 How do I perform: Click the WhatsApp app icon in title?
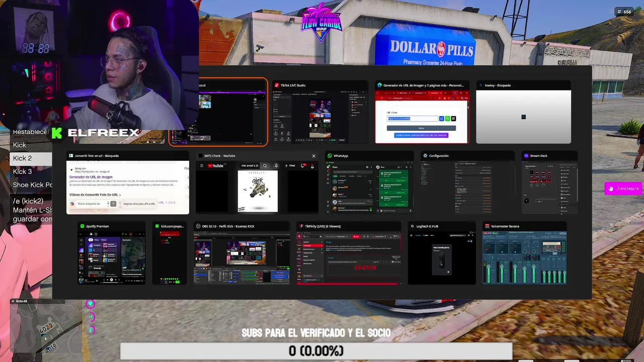330,156
